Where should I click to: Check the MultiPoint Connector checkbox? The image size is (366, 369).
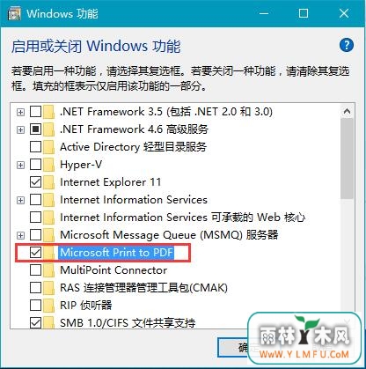pyautogui.click(x=35, y=270)
